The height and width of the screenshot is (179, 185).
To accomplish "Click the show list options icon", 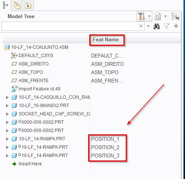I will (x=158, y=16).
